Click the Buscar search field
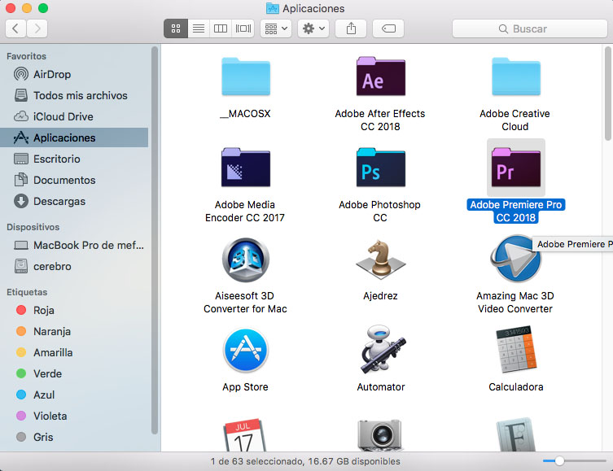The height and width of the screenshot is (471, 613). point(530,28)
